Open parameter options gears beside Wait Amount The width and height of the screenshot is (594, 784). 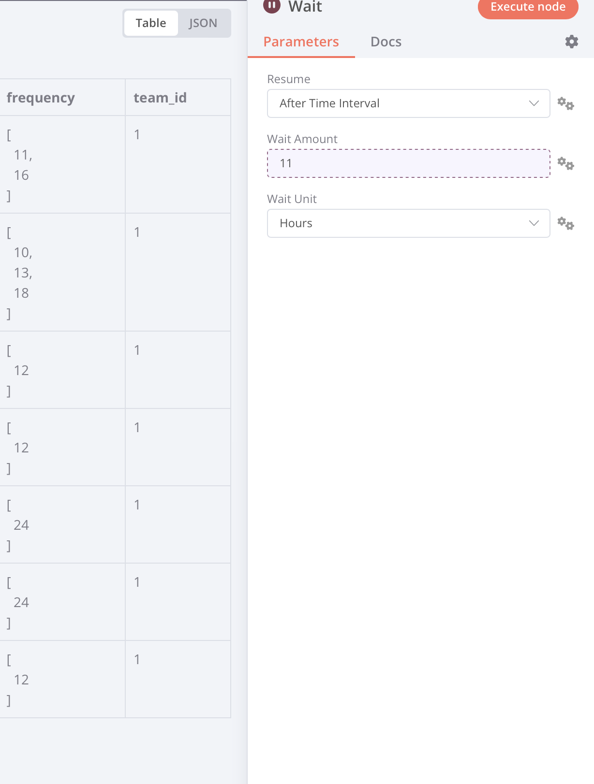(565, 164)
